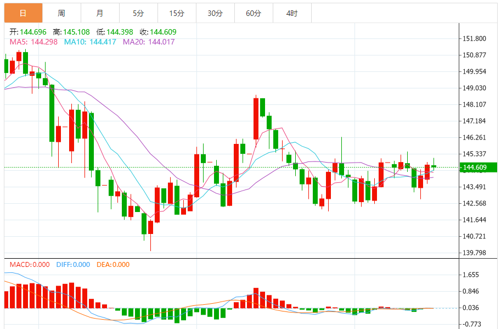Click the MA5: 144.298 label
Image resolution: width=501 pixels, height=329 pixels.
pyautogui.click(x=33, y=42)
